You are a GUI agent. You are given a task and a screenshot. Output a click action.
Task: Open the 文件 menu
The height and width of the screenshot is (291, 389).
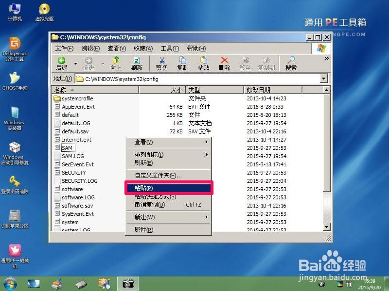coord(64,49)
